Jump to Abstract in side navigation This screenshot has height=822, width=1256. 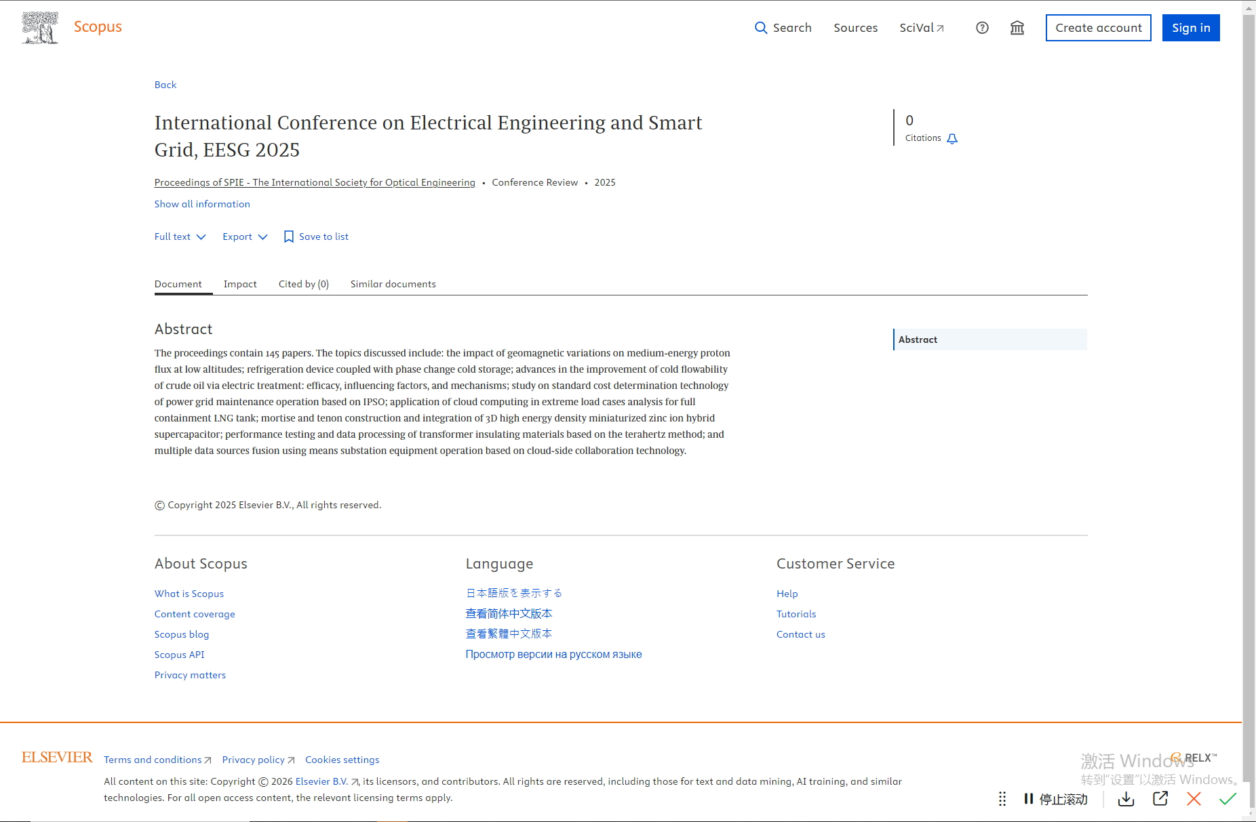(x=918, y=340)
